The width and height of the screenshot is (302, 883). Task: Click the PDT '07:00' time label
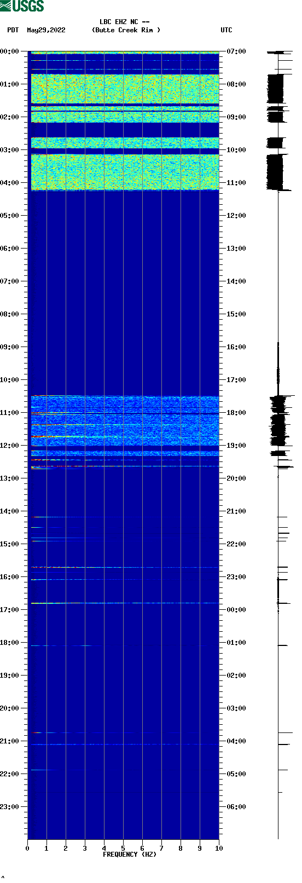point(10,281)
